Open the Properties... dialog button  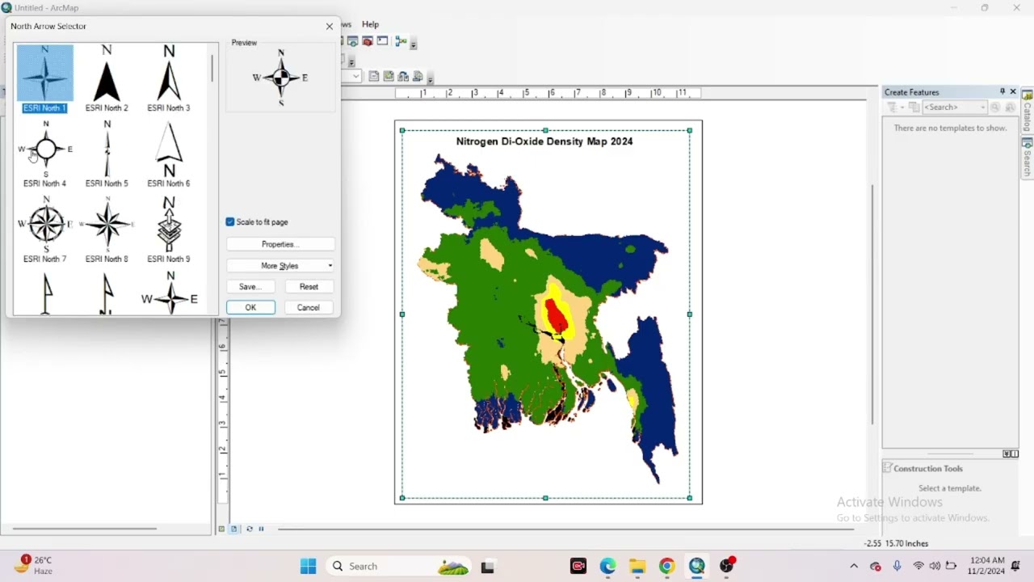click(x=280, y=244)
